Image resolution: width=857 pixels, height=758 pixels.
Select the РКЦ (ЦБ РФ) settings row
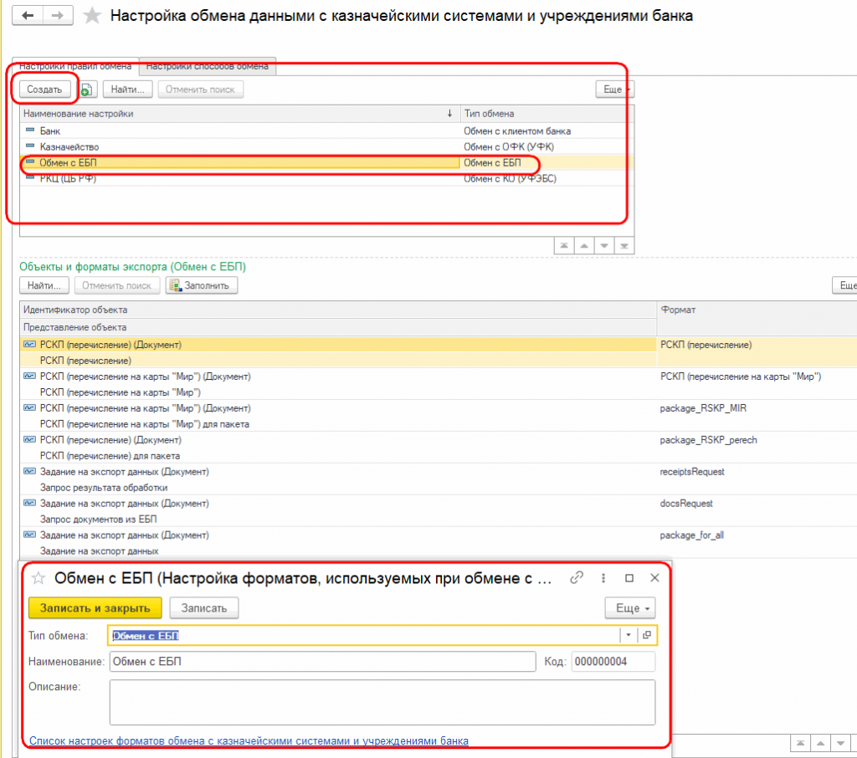click(x=327, y=179)
